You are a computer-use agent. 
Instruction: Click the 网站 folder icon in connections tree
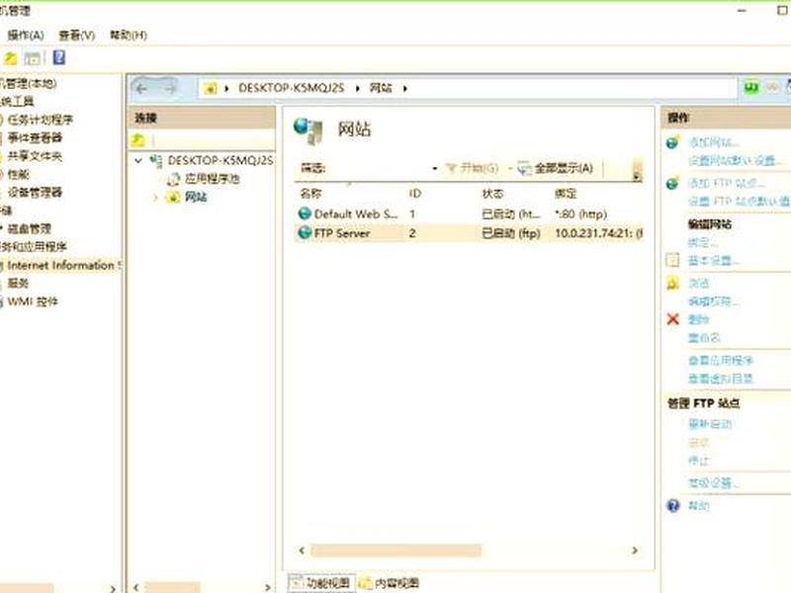(174, 197)
